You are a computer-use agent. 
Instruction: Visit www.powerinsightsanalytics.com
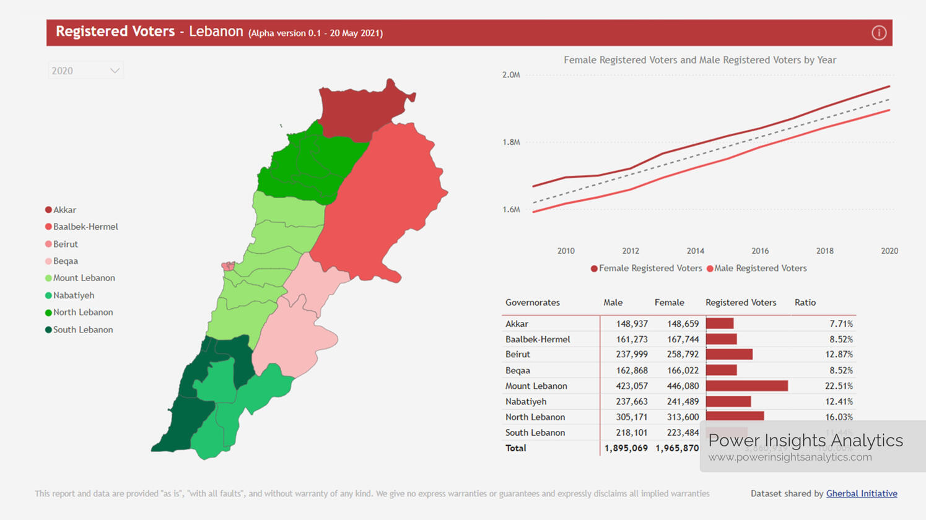789,456
